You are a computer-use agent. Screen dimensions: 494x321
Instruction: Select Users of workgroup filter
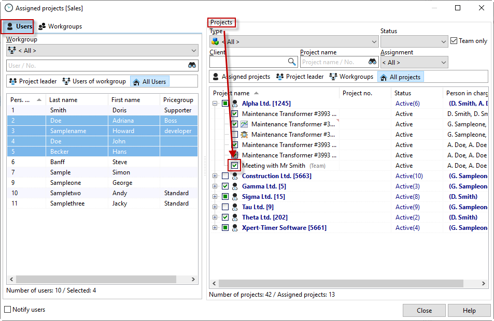pyautogui.click(x=94, y=81)
